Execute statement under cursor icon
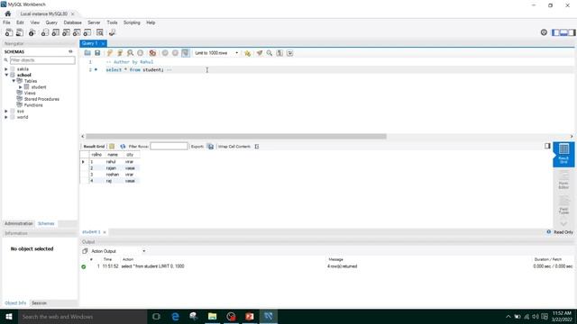577x324 pixels. point(120,53)
